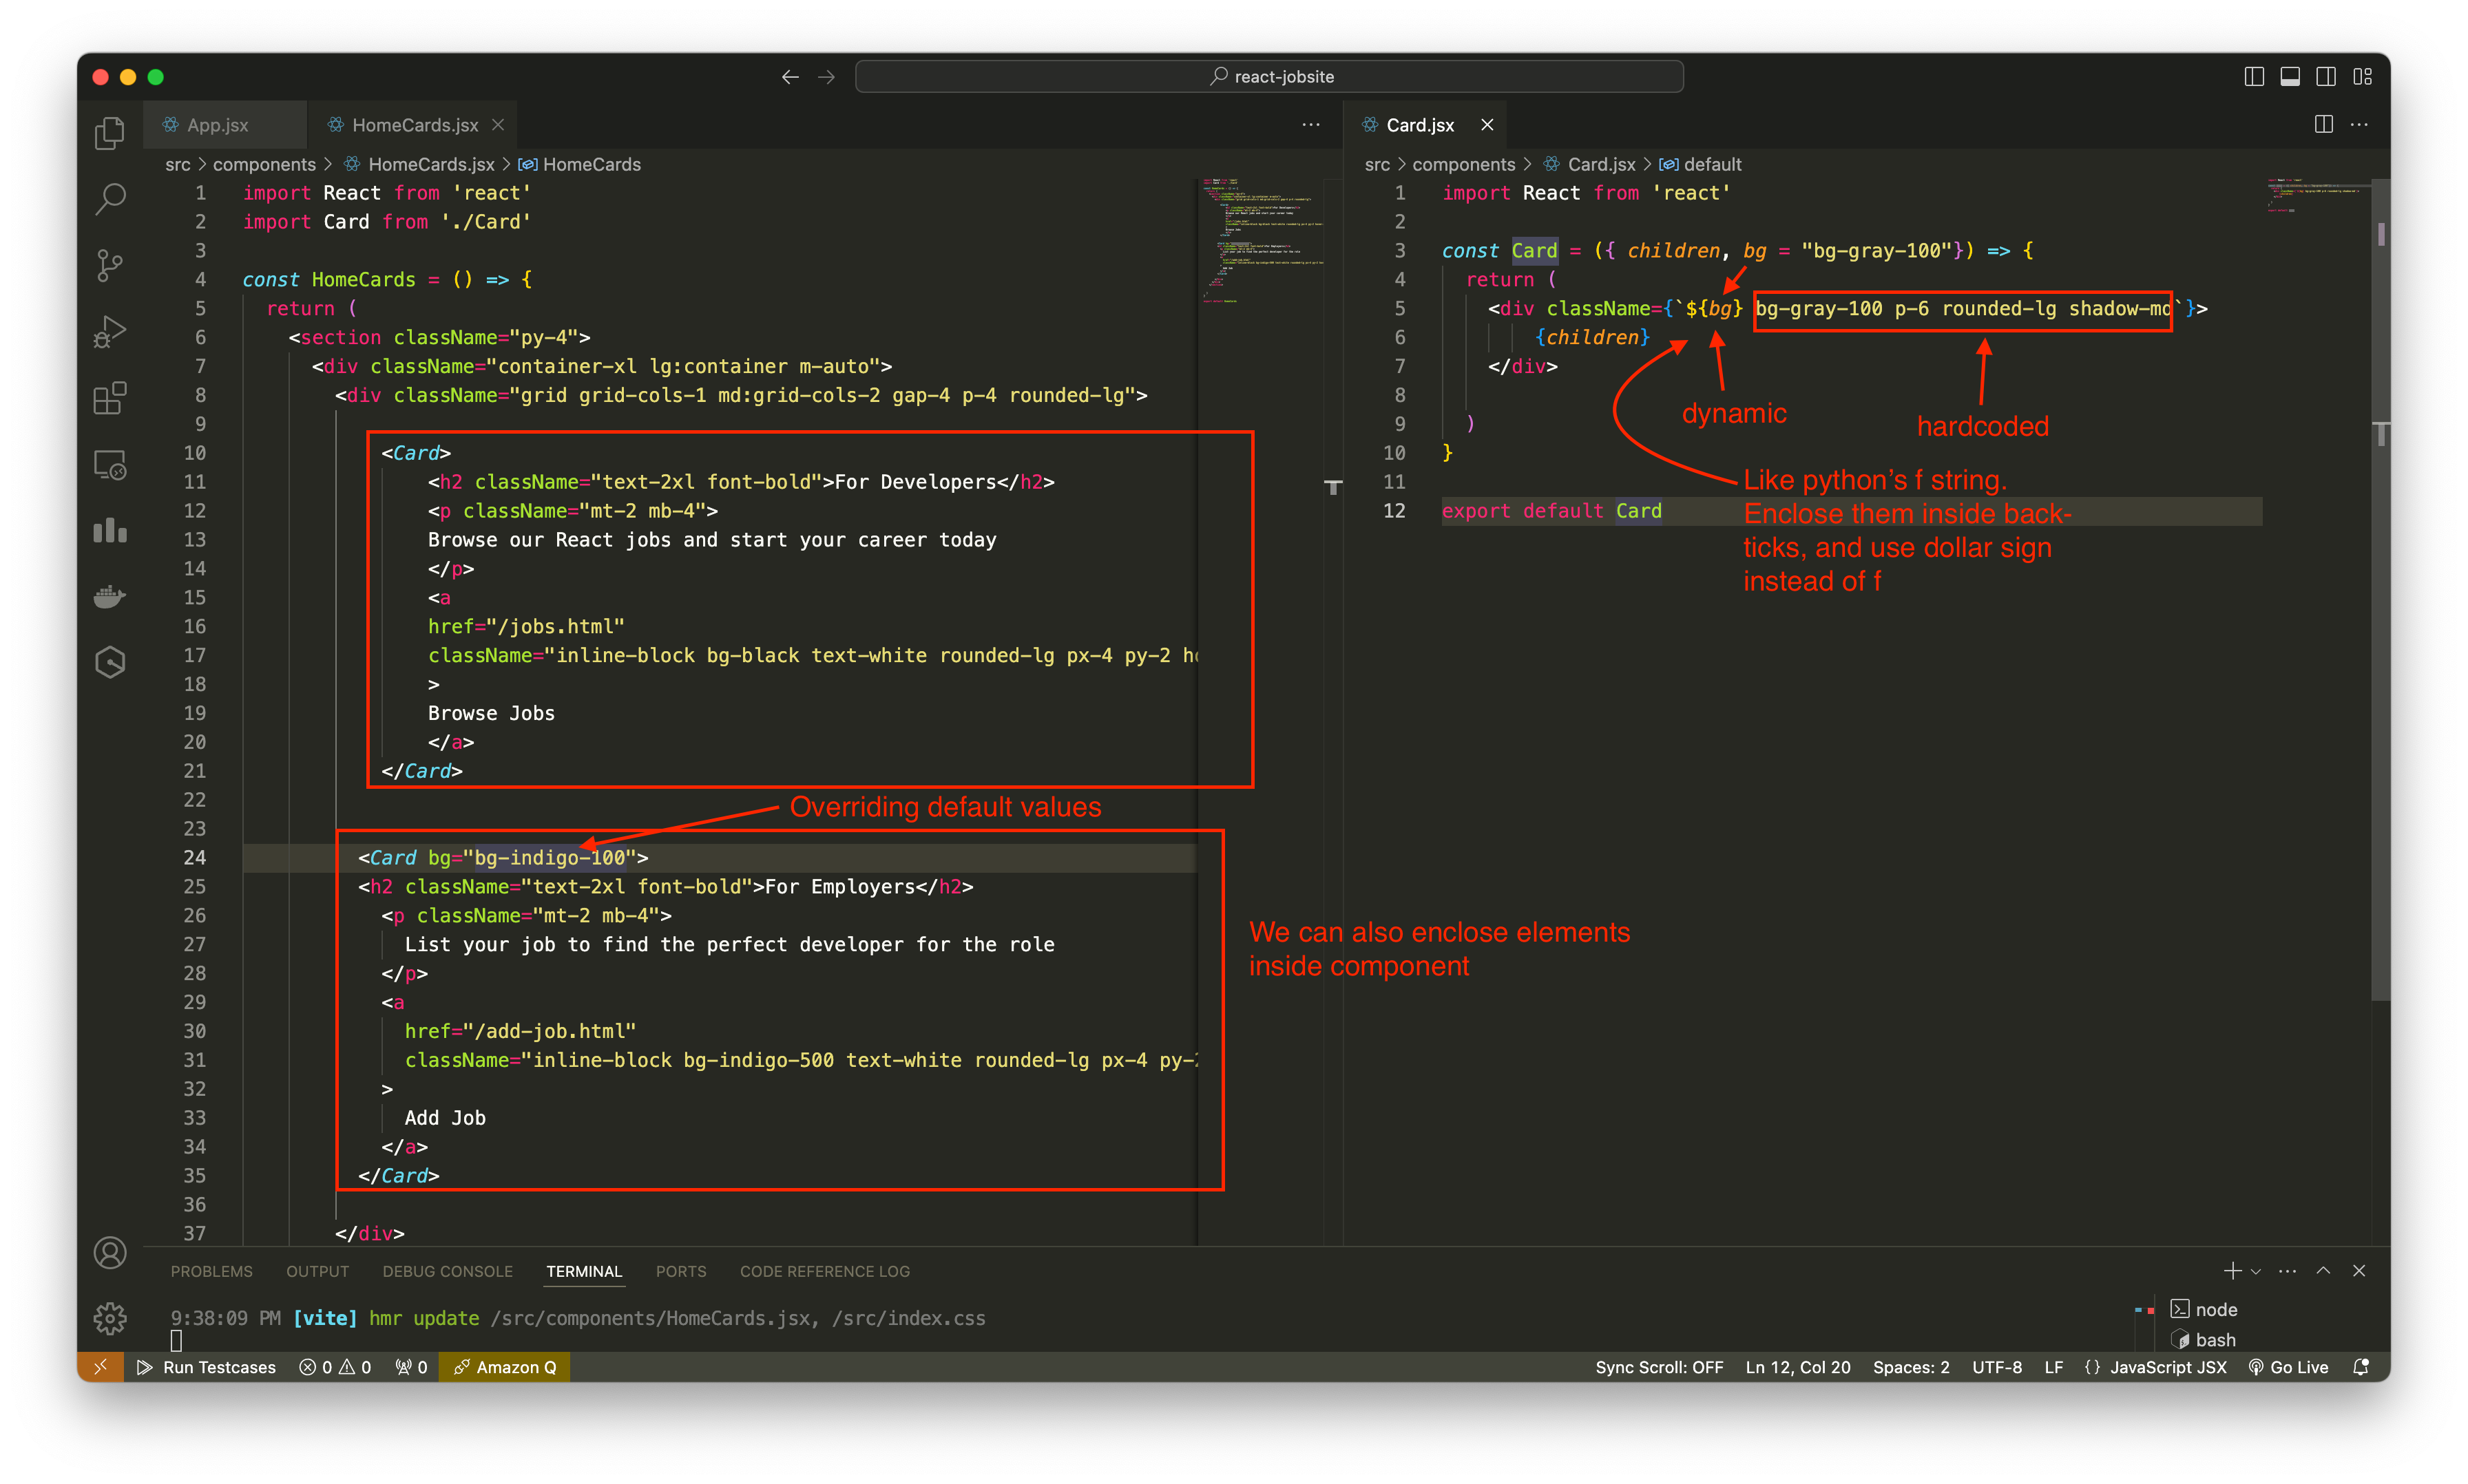Screen dimensions: 2468x1484
Task: Expand components breadcrumb in HomeCards path
Action: [x=264, y=164]
